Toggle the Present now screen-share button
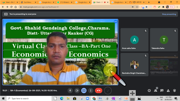This screenshot has height=101, width=180. [x=84, y=90]
